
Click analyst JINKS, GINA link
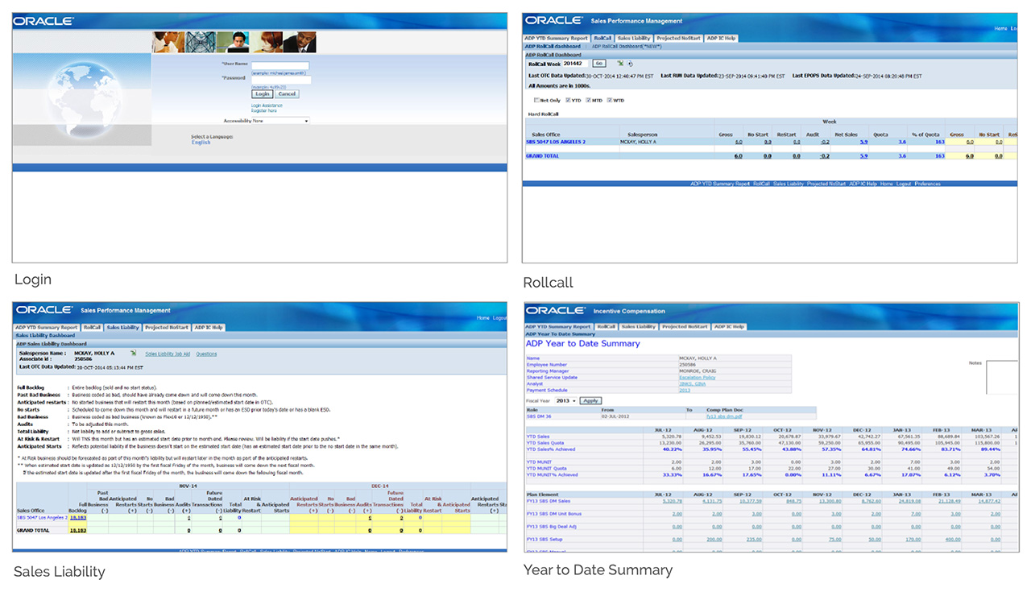pos(692,383)
